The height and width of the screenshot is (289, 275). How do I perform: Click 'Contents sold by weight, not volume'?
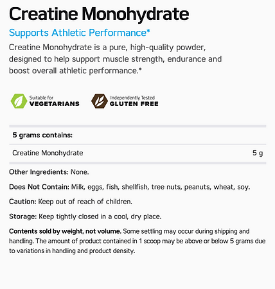coord(65,231)
